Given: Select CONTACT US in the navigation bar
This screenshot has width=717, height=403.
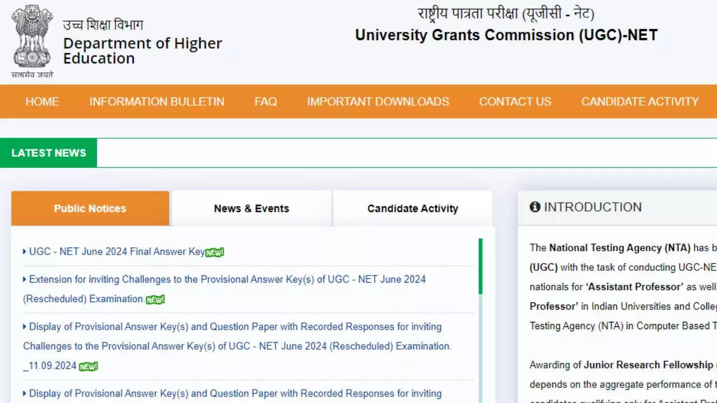Looking at the screenshot, I should coord(515,101).
